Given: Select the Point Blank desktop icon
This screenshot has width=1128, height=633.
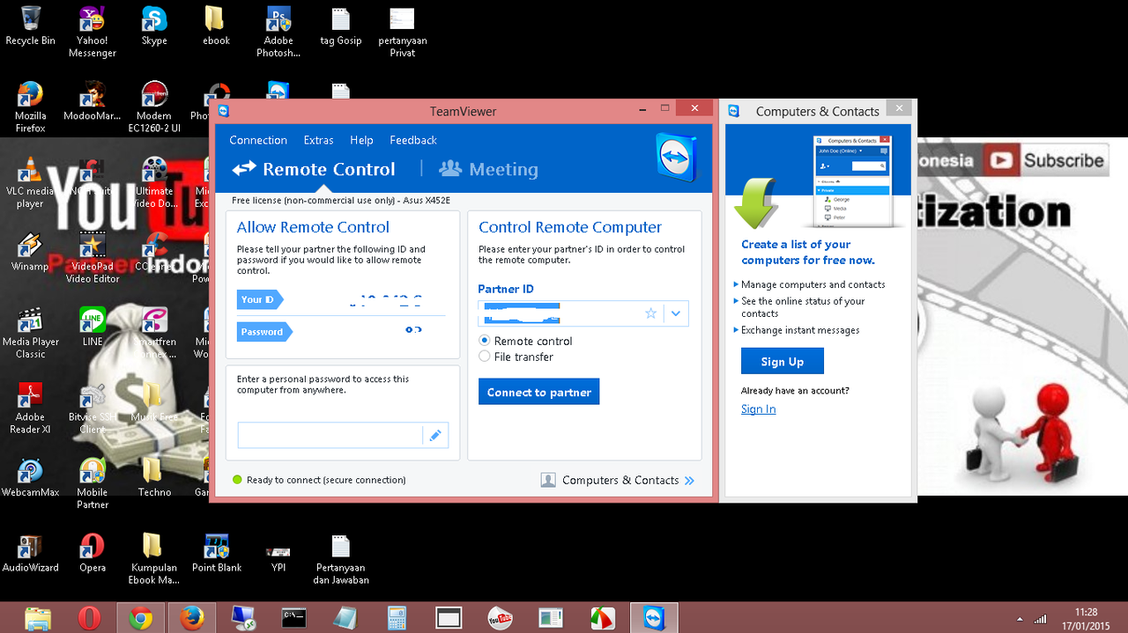Looking at the screenshot, I should click(x=217, y=553).
